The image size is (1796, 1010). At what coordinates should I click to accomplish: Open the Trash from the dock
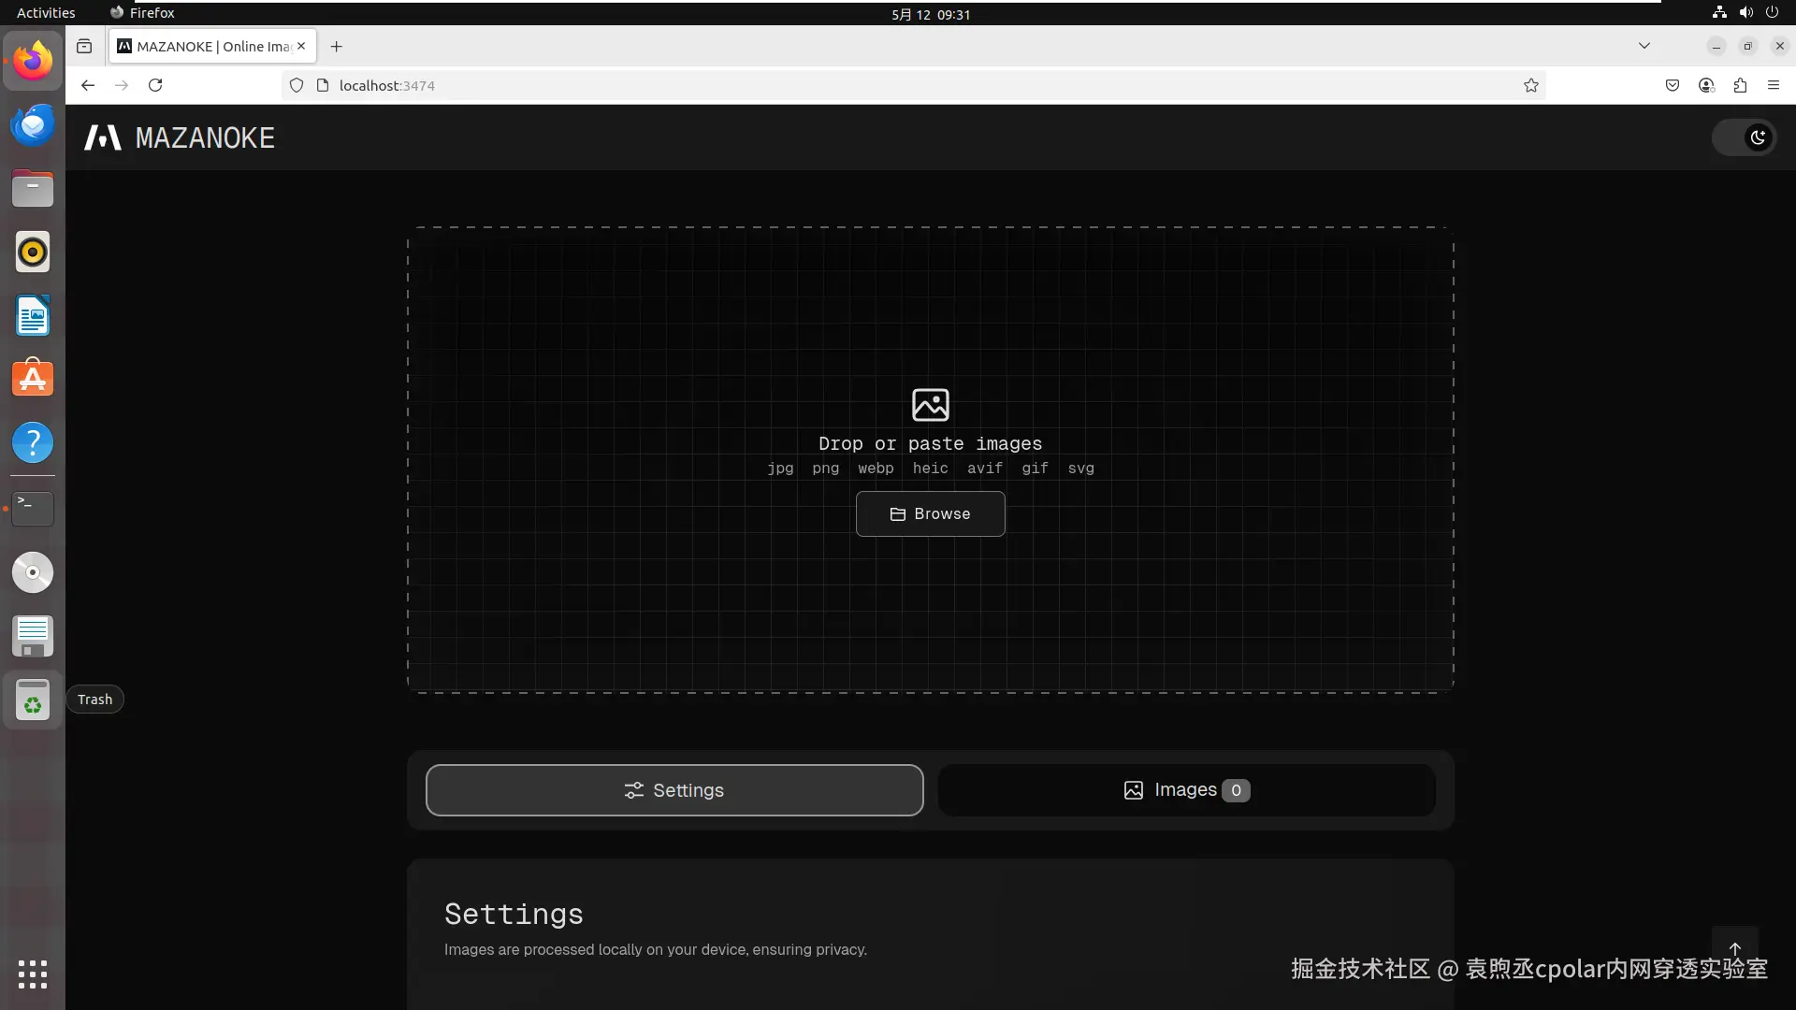[x=33, y=700]
